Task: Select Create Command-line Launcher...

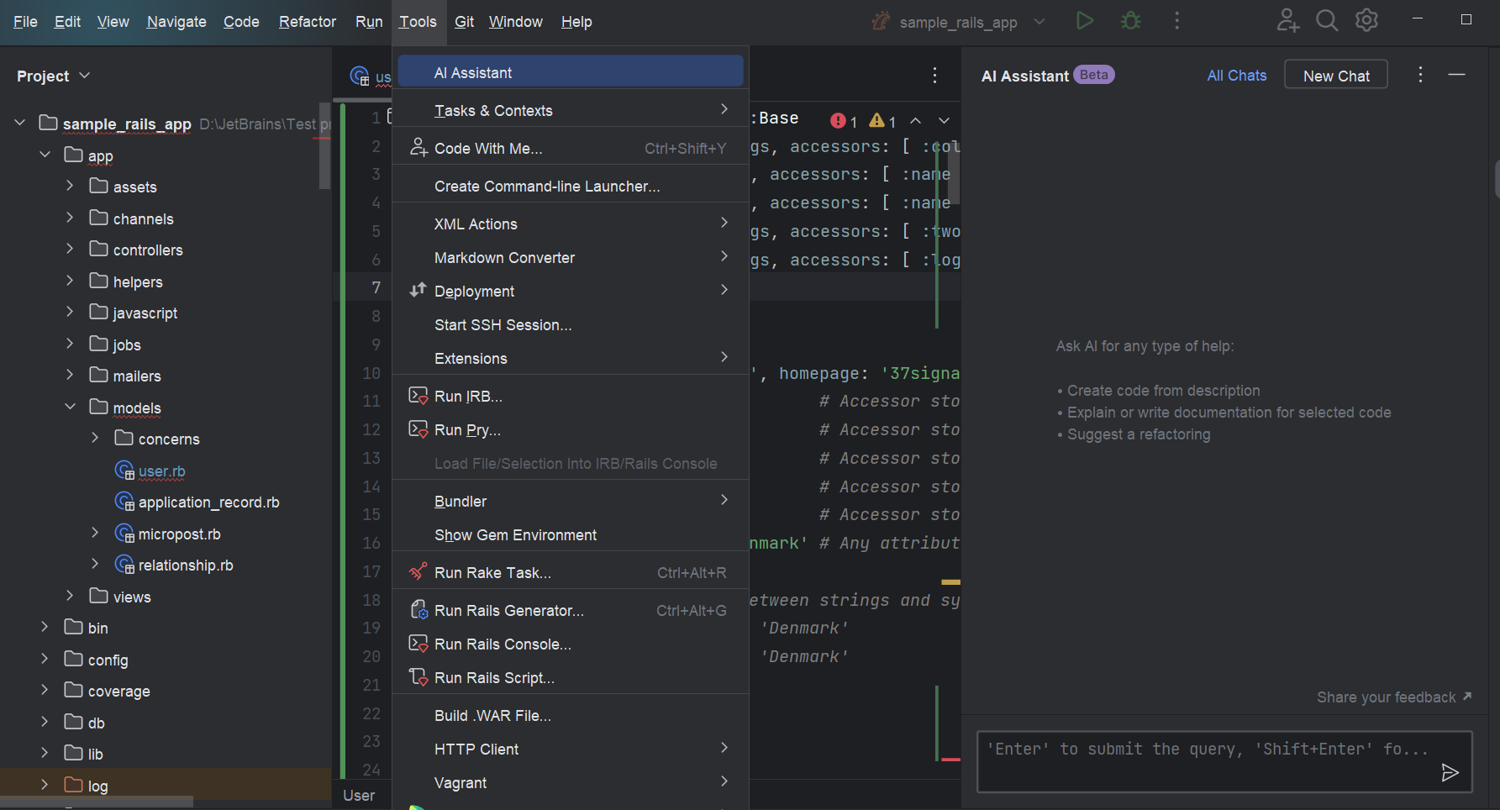Action: (x=571, y=186)
